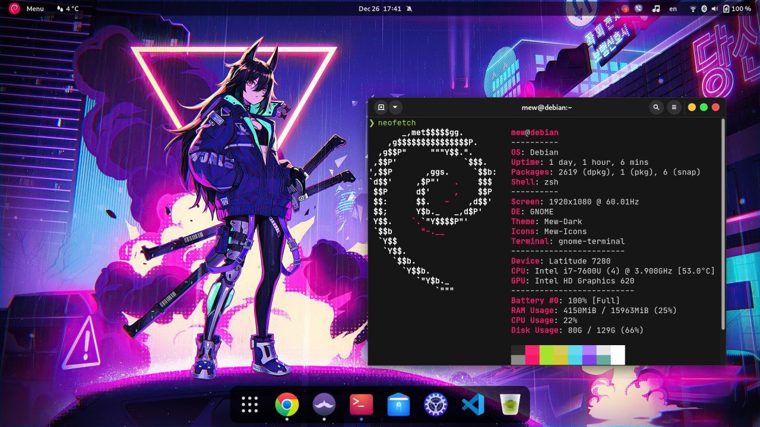Image resolution: width=760 pixels, height=427 pixels.
Task: Click the 'RAM Usage: 4150MiB / 15963MiB' line
Action: [x=594, y=310]
